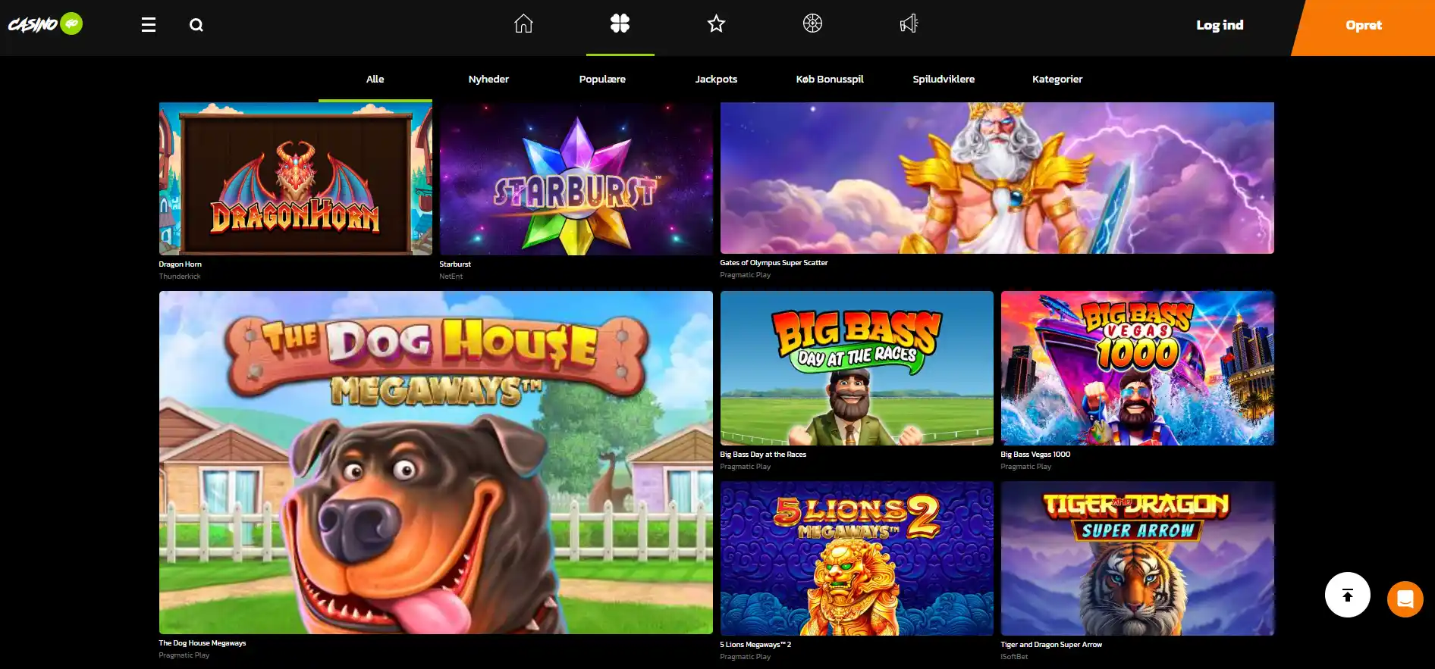Screen dimensions: 1435x669
Task: Open Tiger and Dragon Super Arrow thumbnail
Action: (x=1138, y=558)
